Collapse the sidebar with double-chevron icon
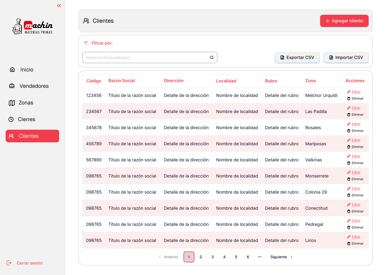The height and width of the screenshot is (275, 386). [59, 6]
